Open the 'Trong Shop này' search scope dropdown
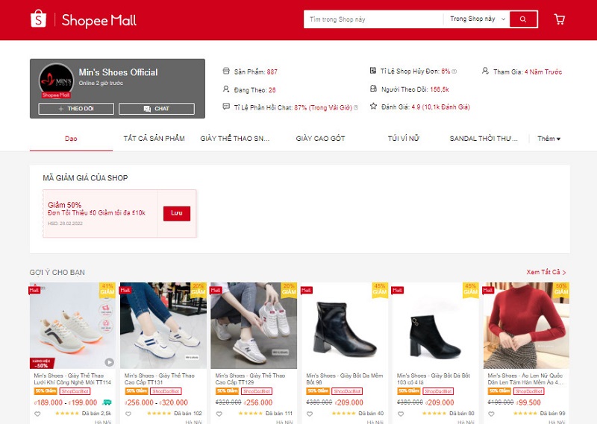Image resolution: width=597 pixels, height=424 pixels. [x=477, y=19]
